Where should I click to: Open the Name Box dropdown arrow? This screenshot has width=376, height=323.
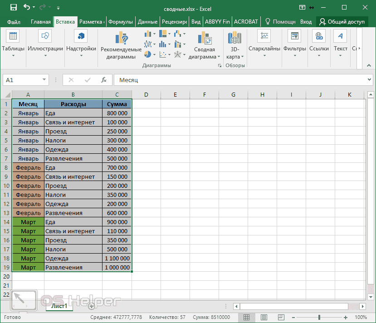click(x=44, y=80)
